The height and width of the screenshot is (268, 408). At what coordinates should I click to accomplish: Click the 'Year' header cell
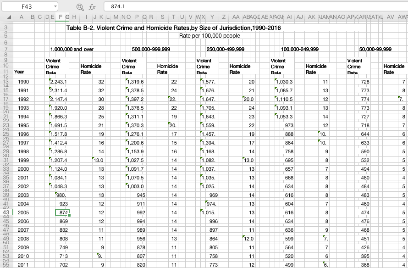tap(20, 72)
